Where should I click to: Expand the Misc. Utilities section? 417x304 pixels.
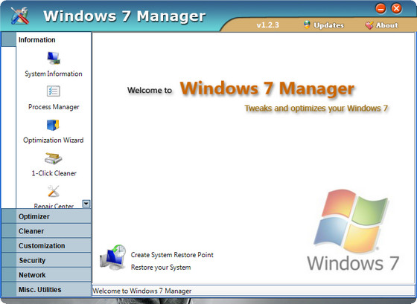(46, 289)
